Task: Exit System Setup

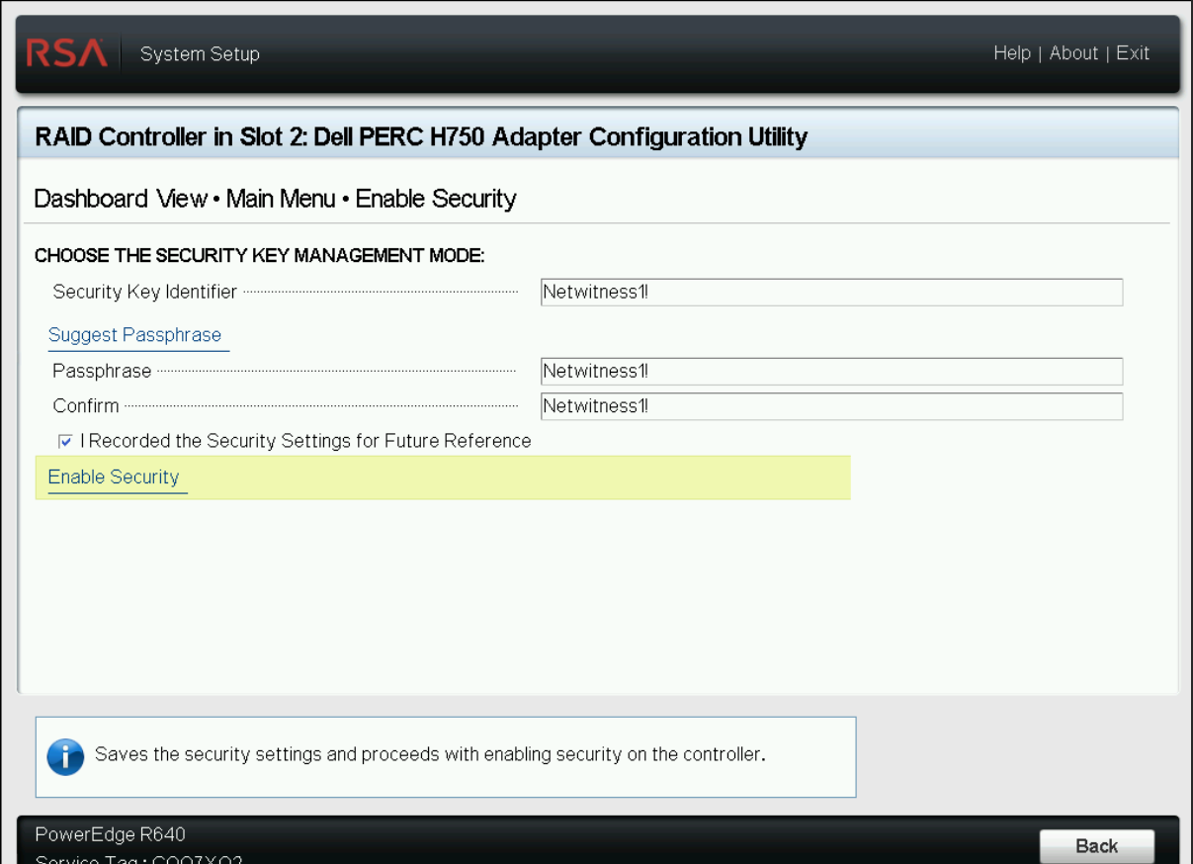Action: click(x=1133, y=53)
